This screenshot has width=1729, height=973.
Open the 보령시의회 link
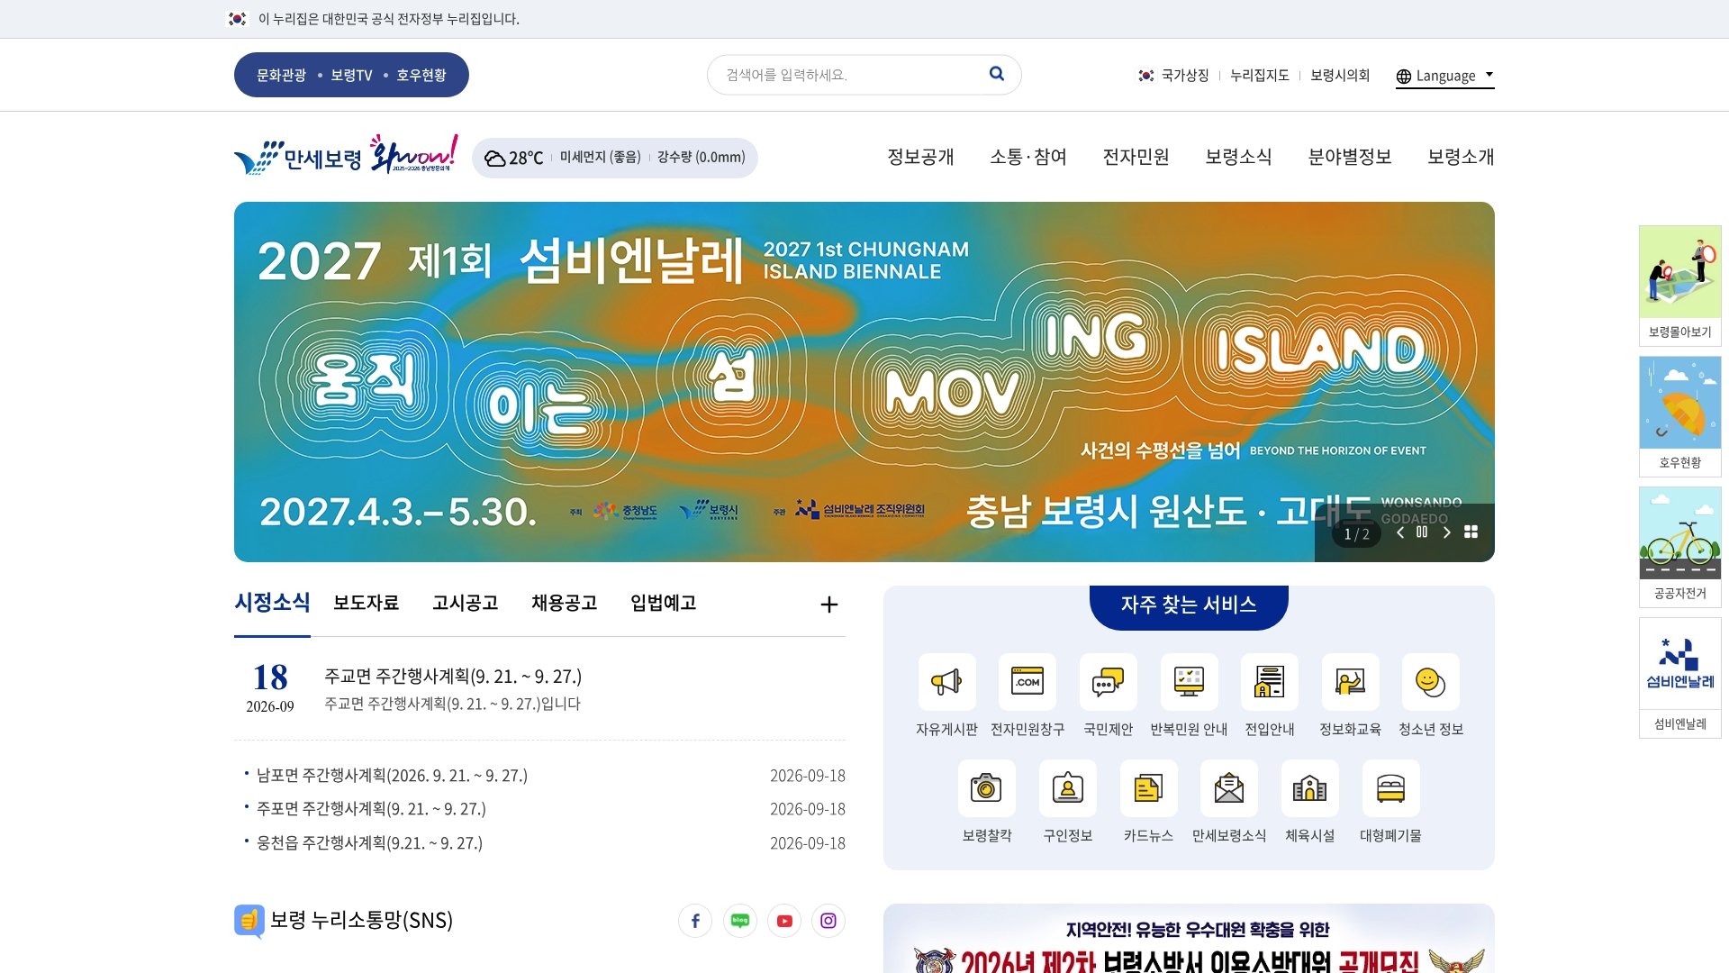tap(1340, 76)
